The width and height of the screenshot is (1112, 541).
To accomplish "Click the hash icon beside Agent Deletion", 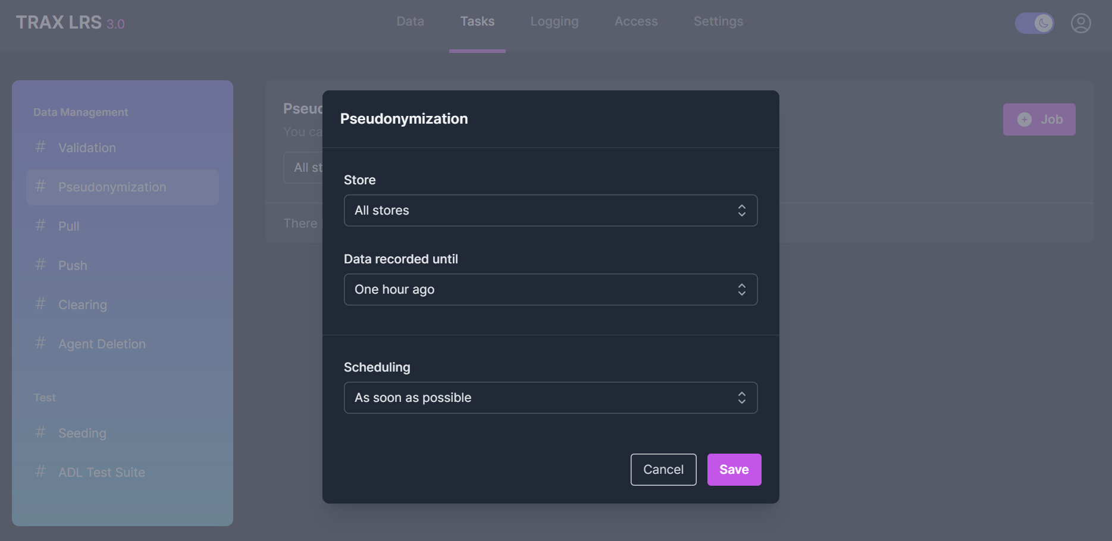I will click(x=40, y=343).
